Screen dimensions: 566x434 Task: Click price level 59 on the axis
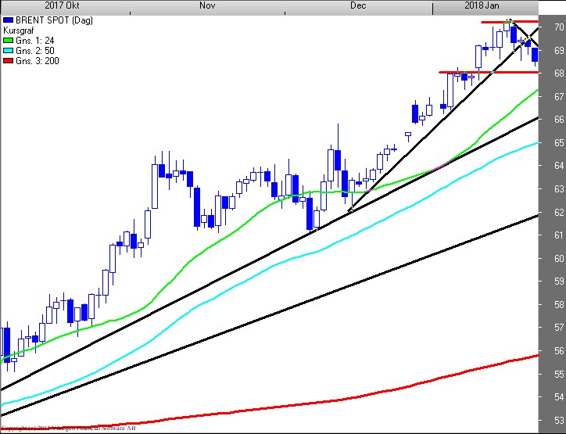point(559,282)
